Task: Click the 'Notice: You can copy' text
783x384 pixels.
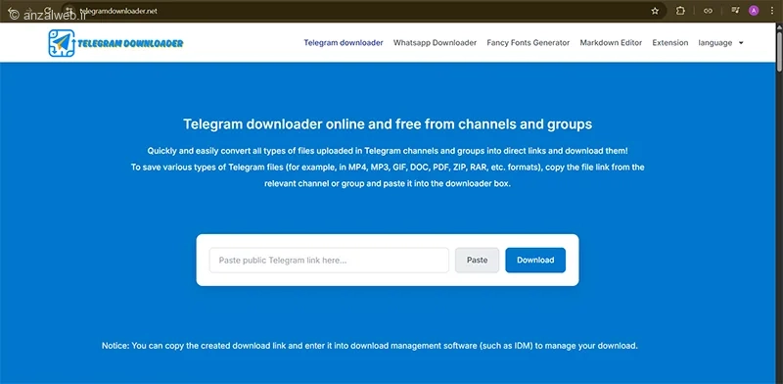Action: click(x=370, y=346)
